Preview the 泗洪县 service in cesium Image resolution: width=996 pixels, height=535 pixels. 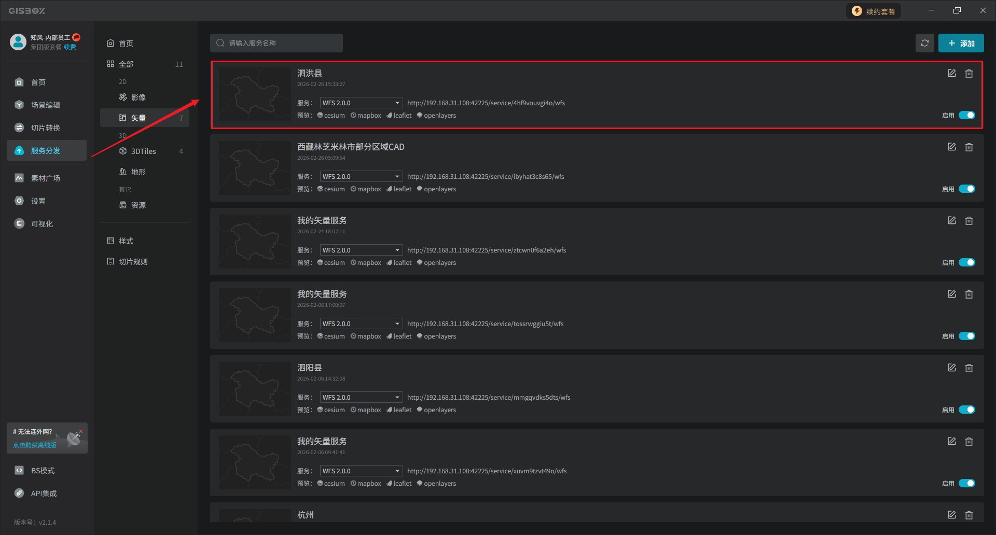point(331,116)
